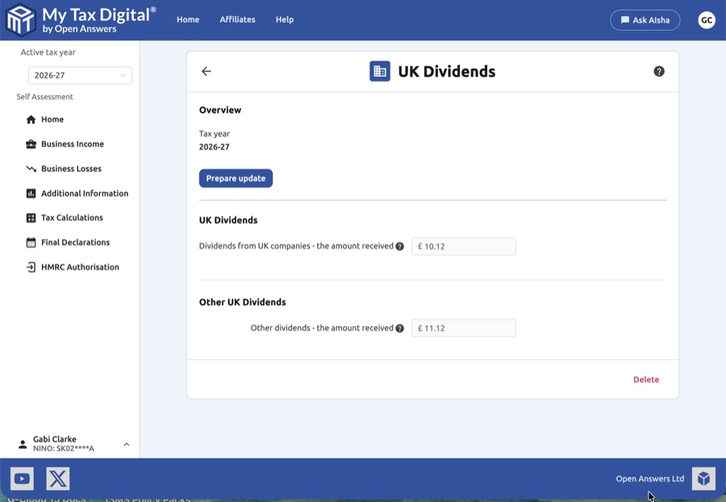726x502 pixels.
Task: Open Tax Calculations in sidebar
Action: (x=72, y=218)
